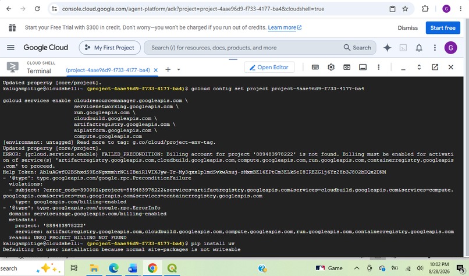
Task: Open the terminal keyboard shortcuts icon
Action: [315, 67]
